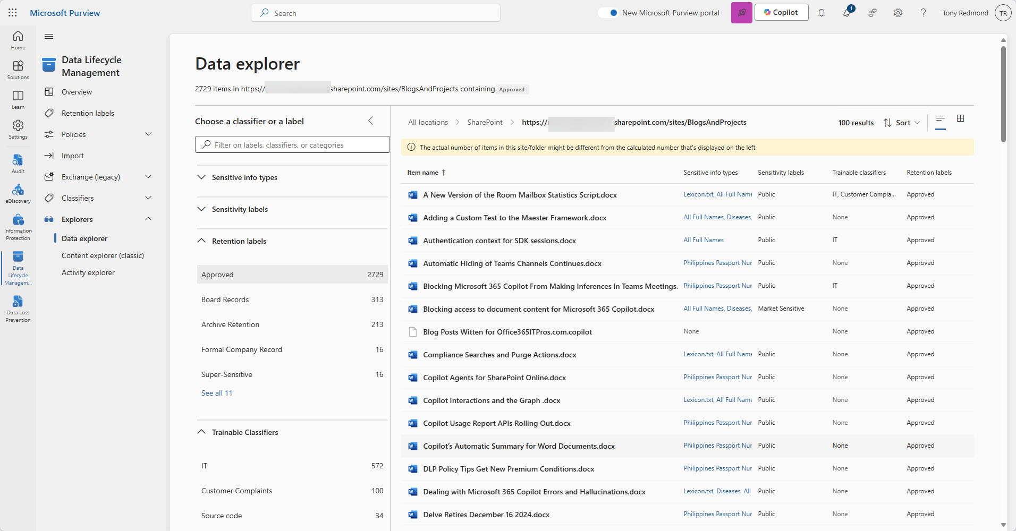Image resolution: width=1016 pixels, height=531 pixels.
Task: Open the notifications bell
Action: [821, 12]
